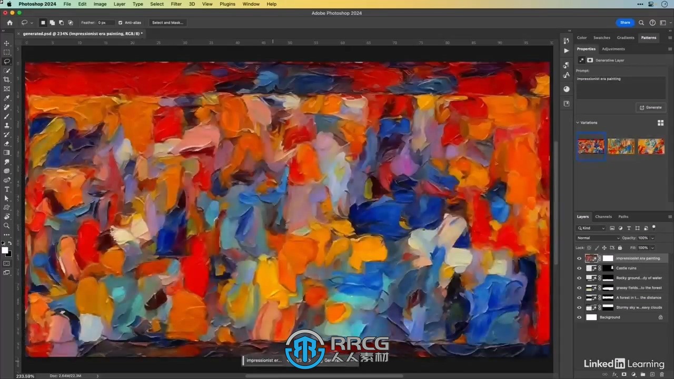Image resolution: width=674 pixels, height=379 pixels.
Task: Open the Kind filter dropdown
Action: coord(591,228)
